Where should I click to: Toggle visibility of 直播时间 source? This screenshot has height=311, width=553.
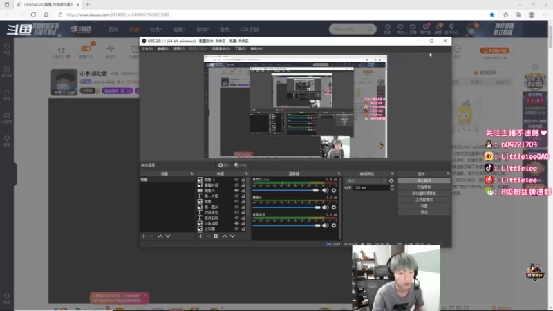236,185
